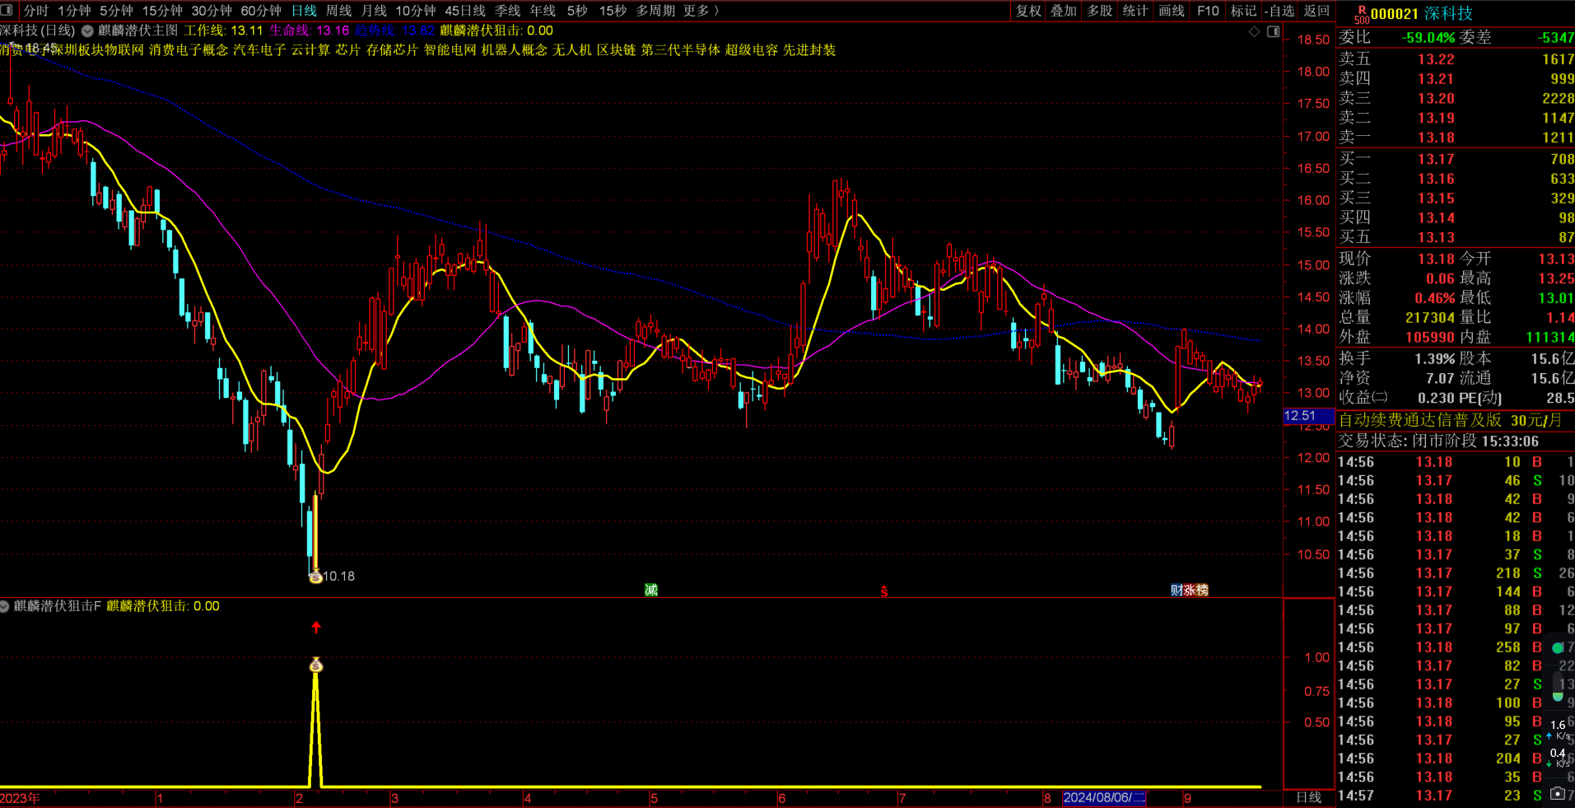The image size is (1575, 808).
Task: Click the R 500 badge beside stock code
Action: click(1361, 14)
